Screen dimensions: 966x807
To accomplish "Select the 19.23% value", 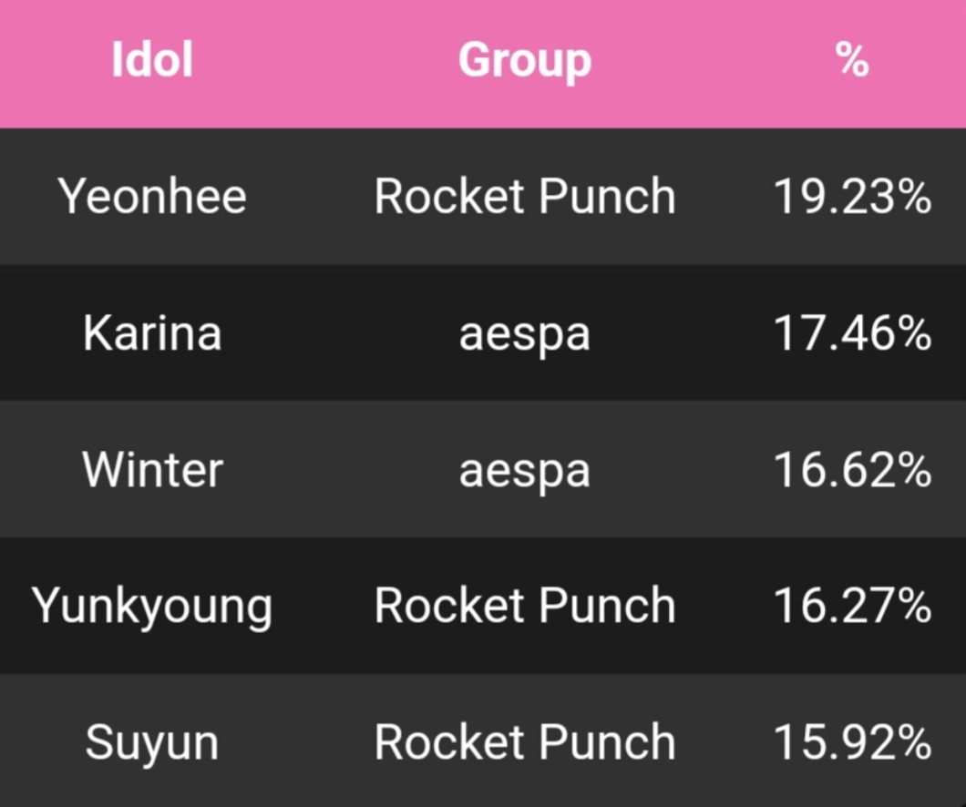I will pos(851,197).
